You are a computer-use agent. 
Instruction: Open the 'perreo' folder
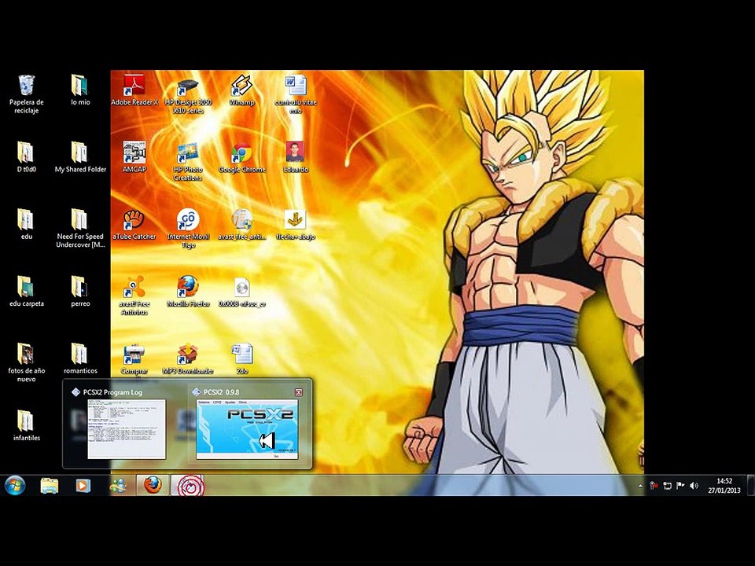80,287
